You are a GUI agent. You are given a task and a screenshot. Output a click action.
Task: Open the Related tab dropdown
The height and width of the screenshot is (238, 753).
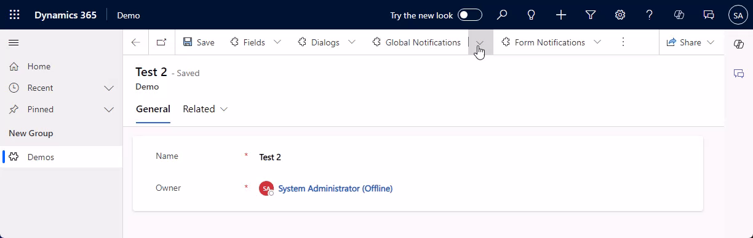point(205,109)
